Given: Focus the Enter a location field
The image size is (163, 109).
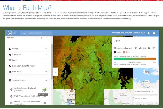Looking at the screenshot, I should click(x=36, y=33).
